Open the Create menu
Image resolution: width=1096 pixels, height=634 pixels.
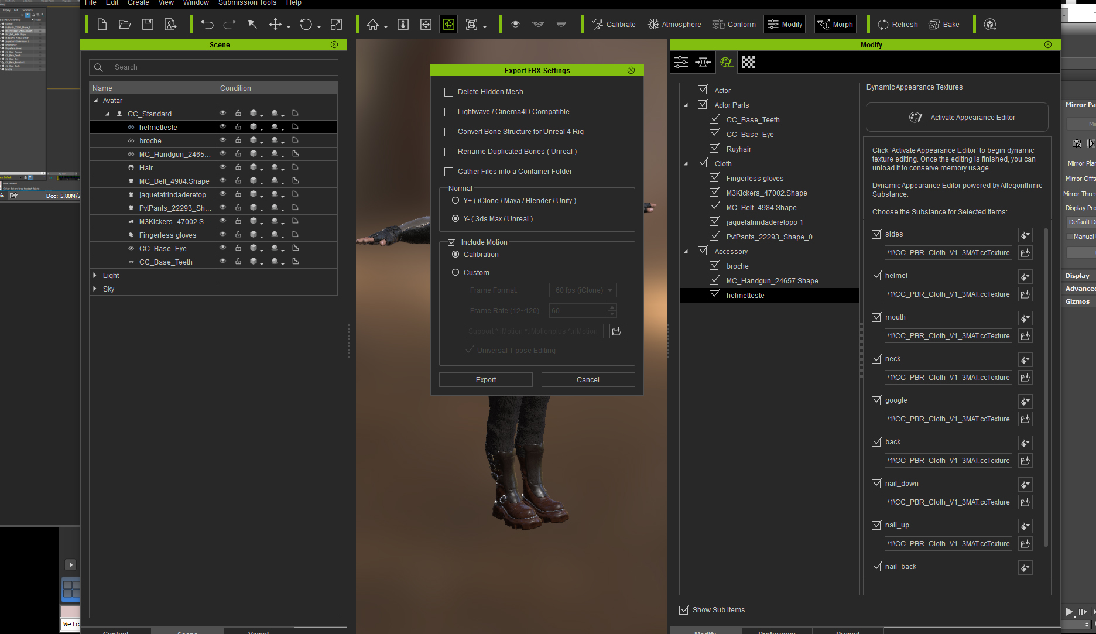click(x=138, y=3)
